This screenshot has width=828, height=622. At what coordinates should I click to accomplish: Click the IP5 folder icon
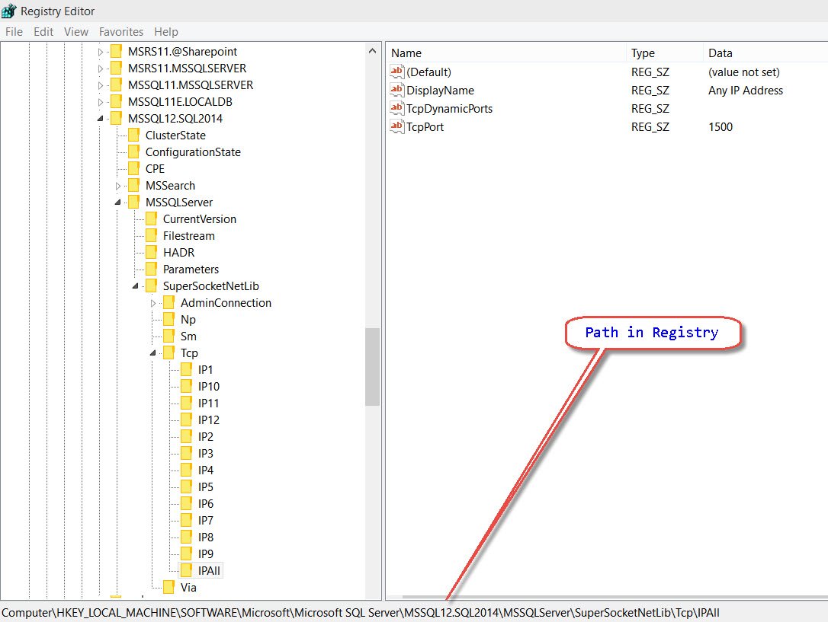(186, 487)
